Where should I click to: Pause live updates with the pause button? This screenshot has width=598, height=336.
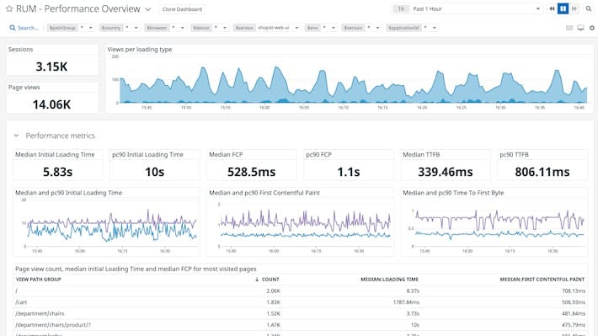click(x=563, y=8)
